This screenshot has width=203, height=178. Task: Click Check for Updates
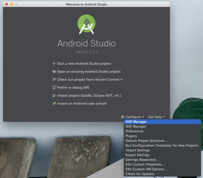pyautogui.click(x=162, y=174)
